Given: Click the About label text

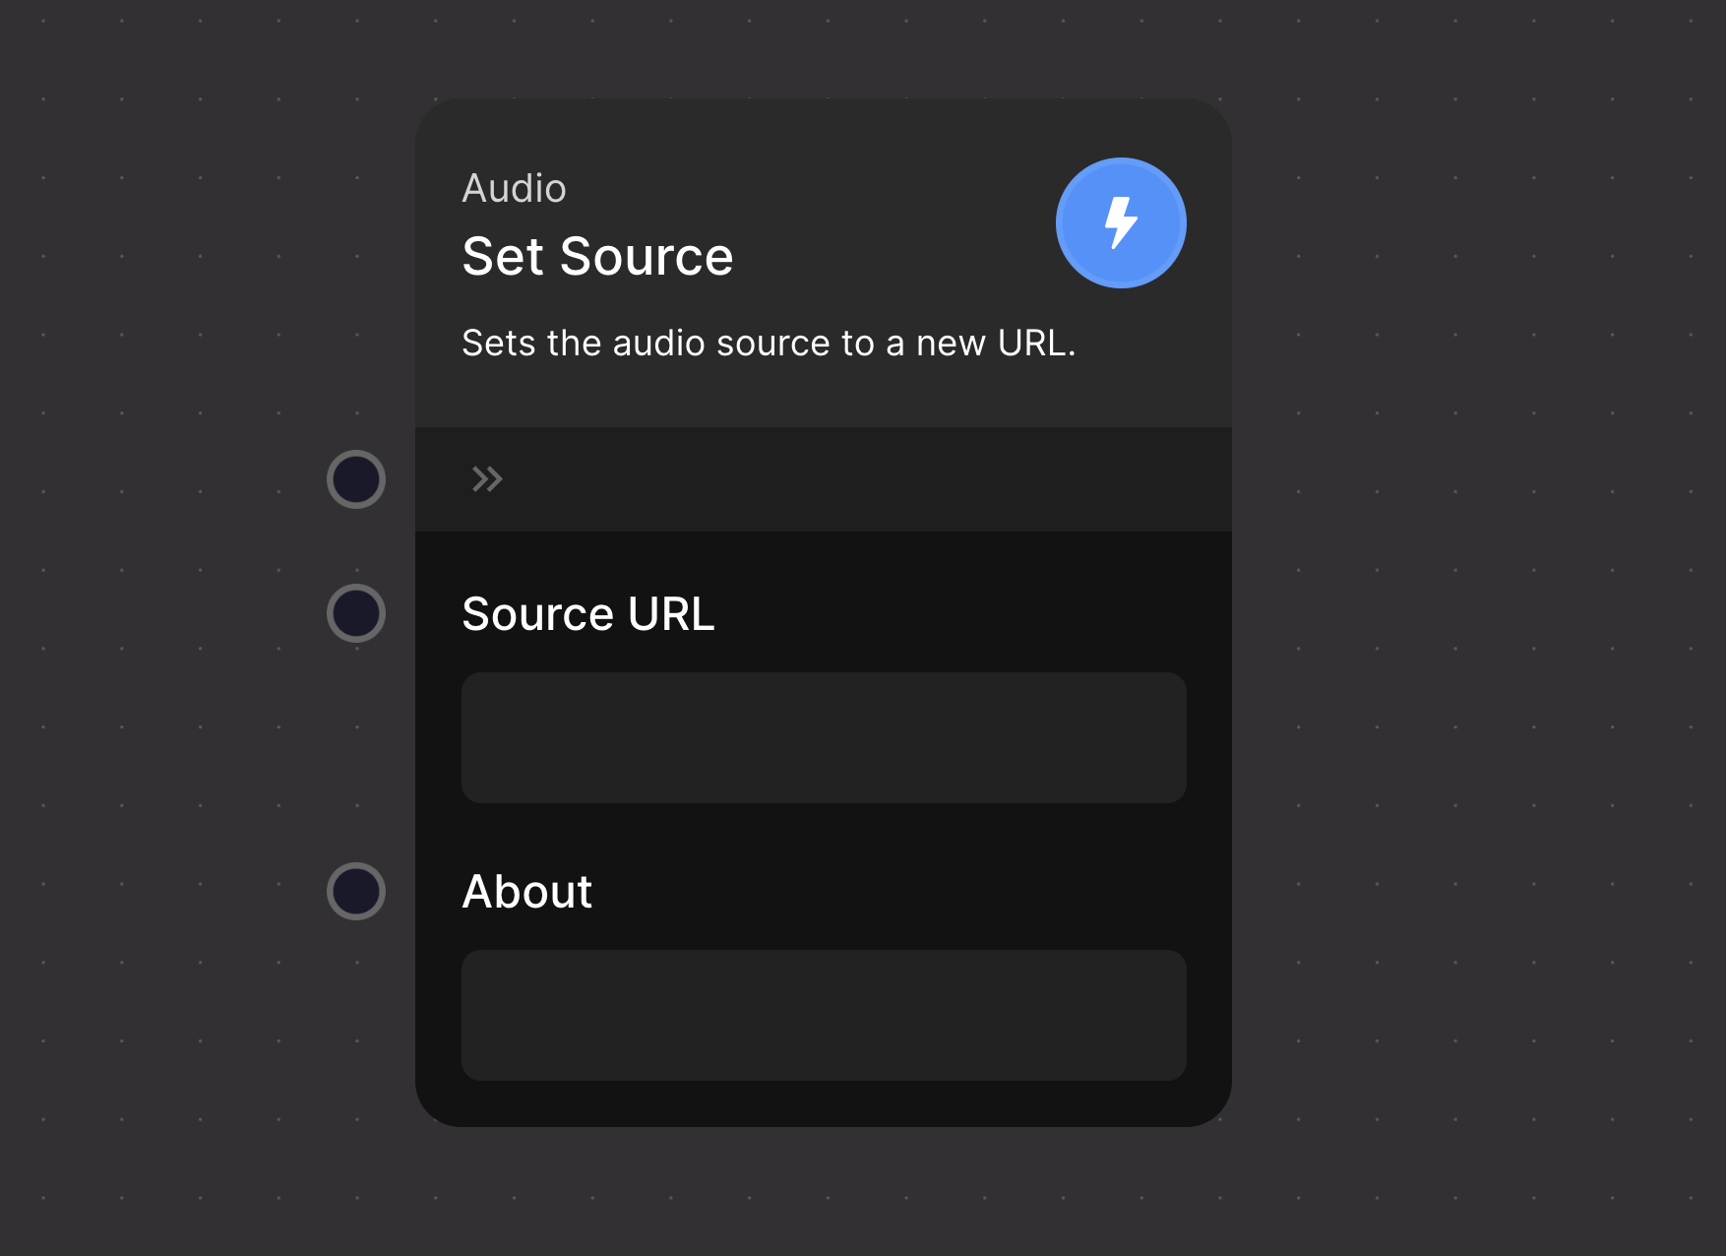Looking at the screenshot, I should (527, 892).
